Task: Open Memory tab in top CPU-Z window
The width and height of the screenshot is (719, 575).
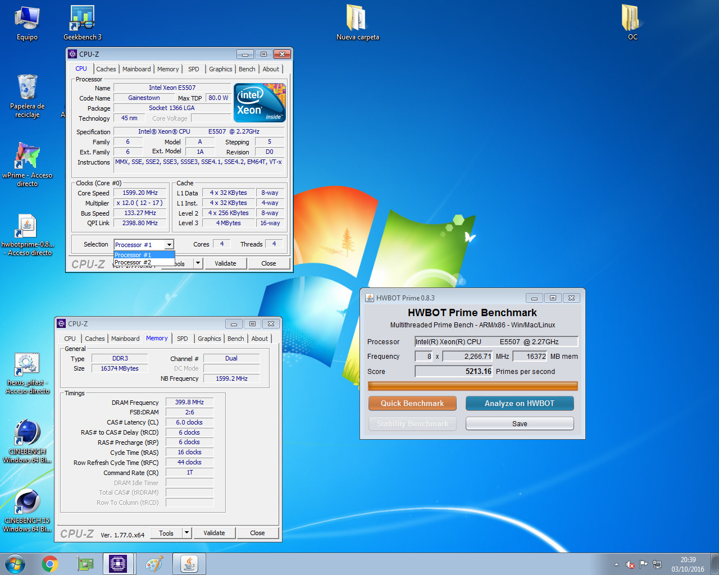Action: (168, 69)
